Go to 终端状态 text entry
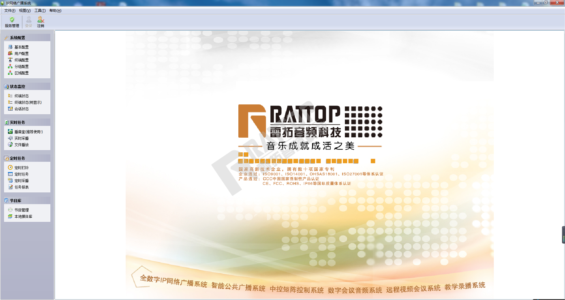The width and height of the screenshot is (565, 300). [x=21, y=96]
